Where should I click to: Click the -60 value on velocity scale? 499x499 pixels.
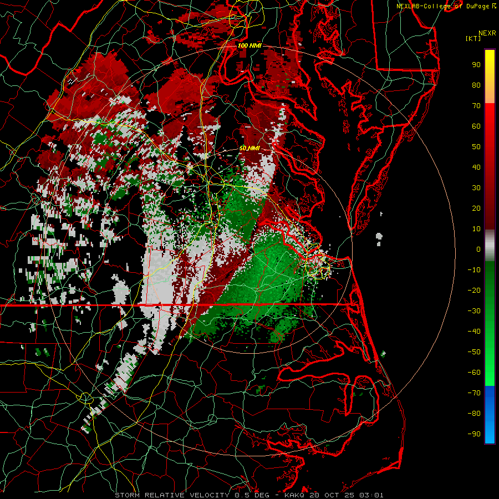[474, 373]
